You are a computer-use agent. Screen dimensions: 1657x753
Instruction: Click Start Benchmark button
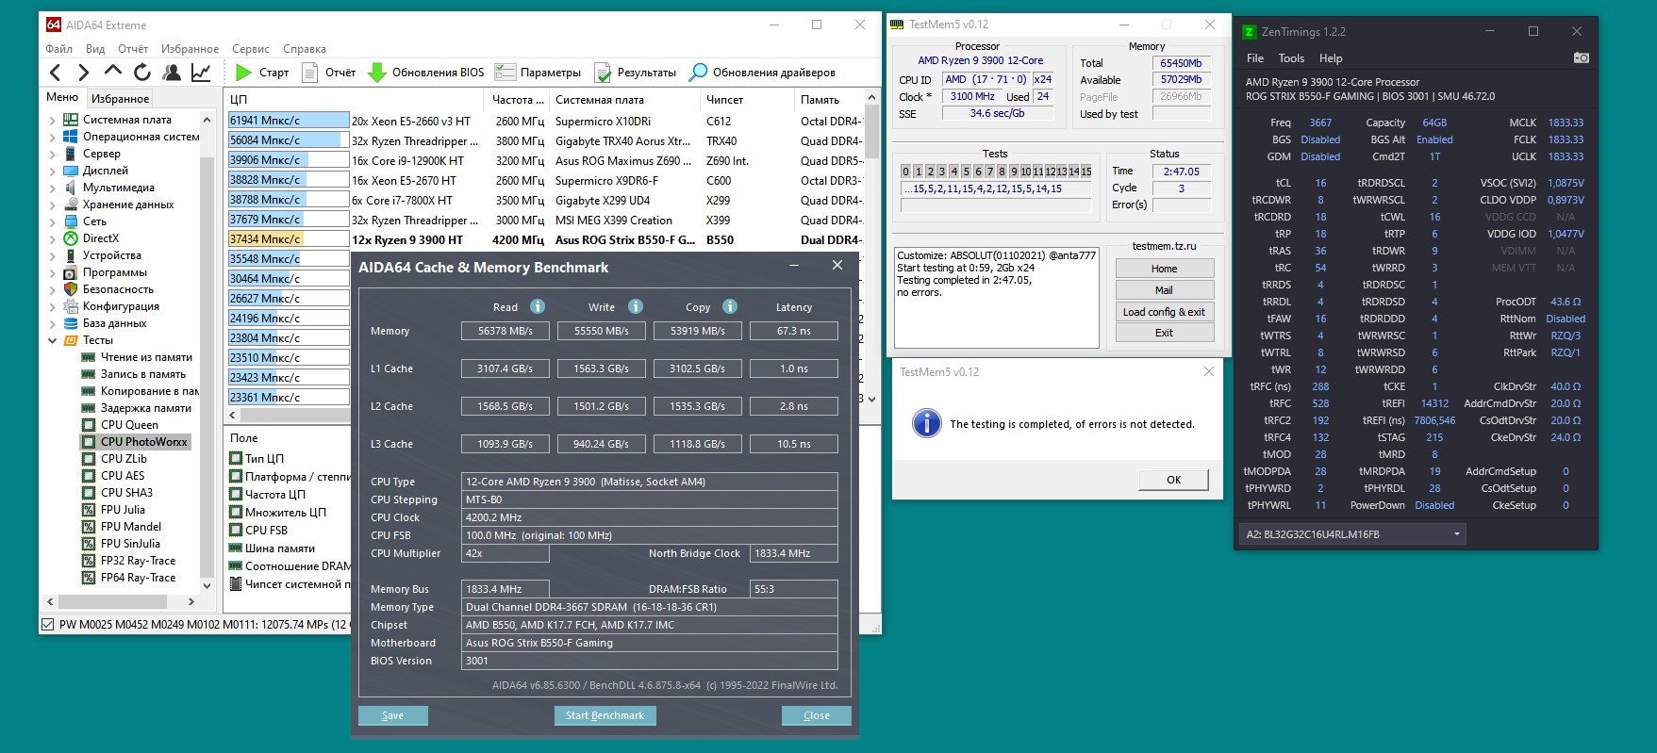(605, 715)
